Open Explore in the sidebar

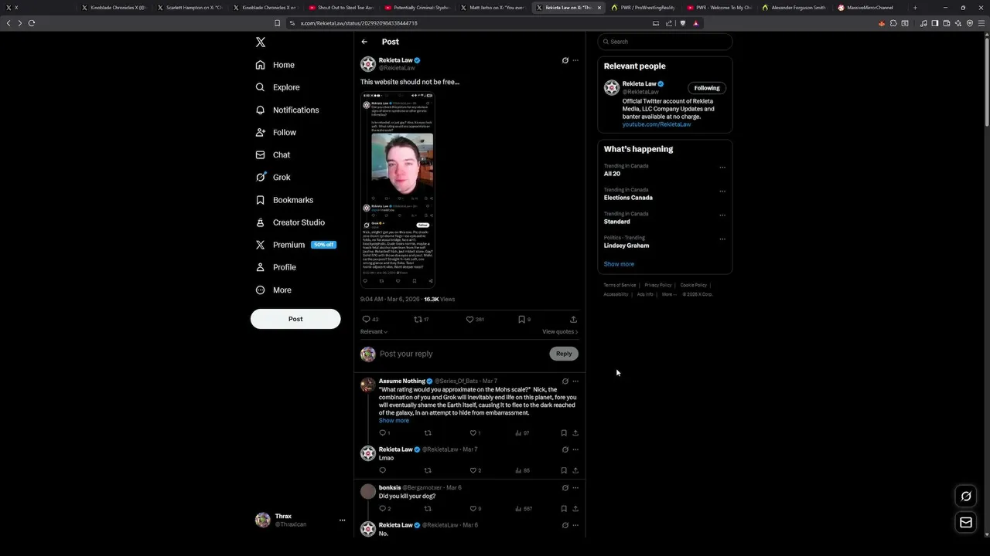278,87
